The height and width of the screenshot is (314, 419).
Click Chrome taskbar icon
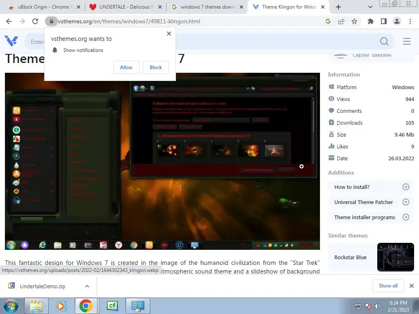(86, 306)
